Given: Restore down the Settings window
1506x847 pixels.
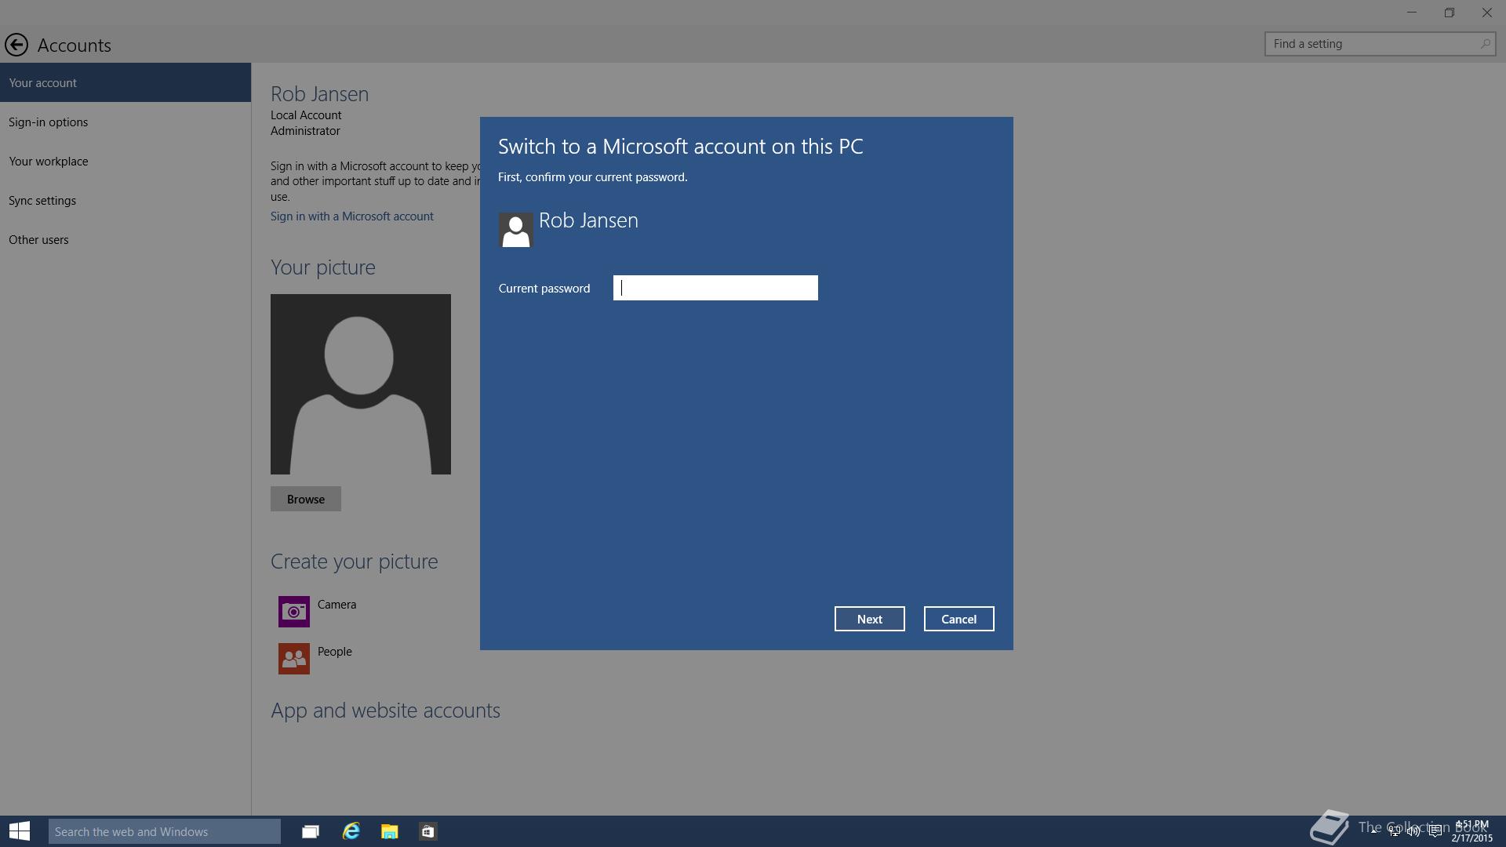Looking at the screenshot, I should (x=1450, y=13).
